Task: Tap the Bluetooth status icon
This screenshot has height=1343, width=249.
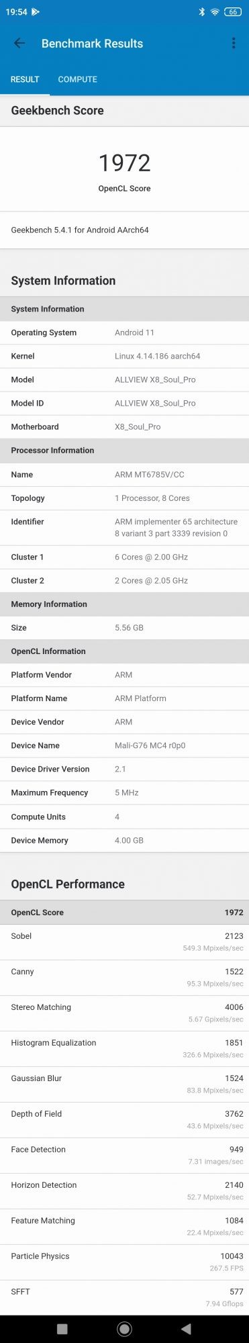Action: coord(201,12)
